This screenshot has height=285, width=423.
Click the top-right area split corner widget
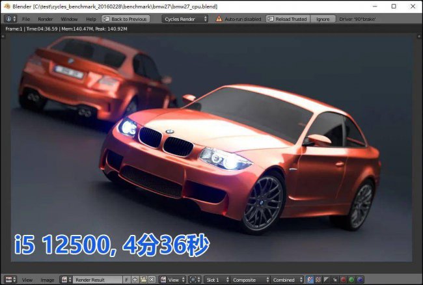(x=419, y=36)
